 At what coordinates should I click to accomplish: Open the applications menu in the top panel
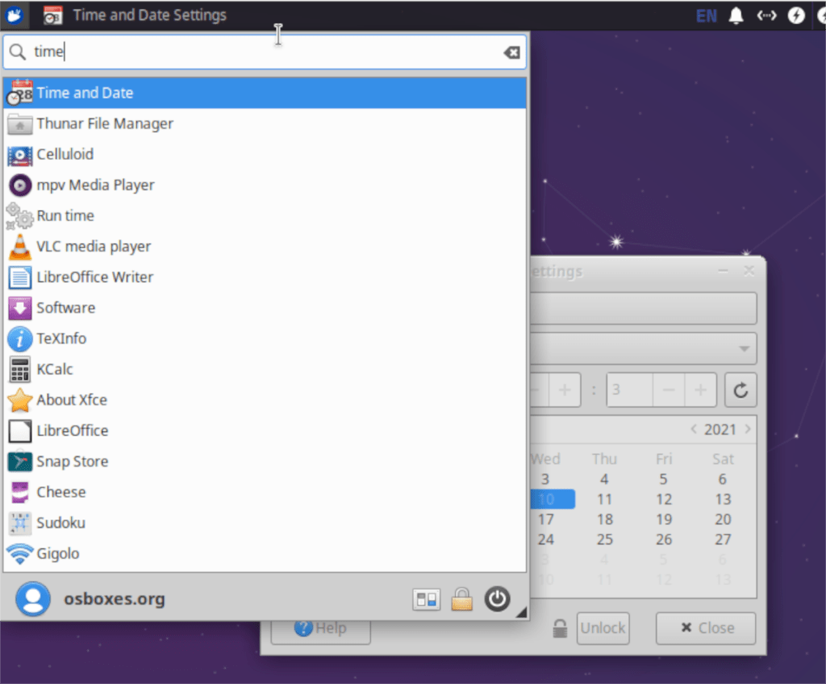coord(14,15)
